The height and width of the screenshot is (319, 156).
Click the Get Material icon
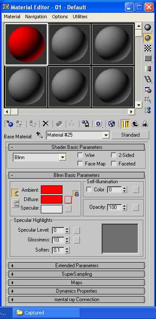(x=9, y=123)
